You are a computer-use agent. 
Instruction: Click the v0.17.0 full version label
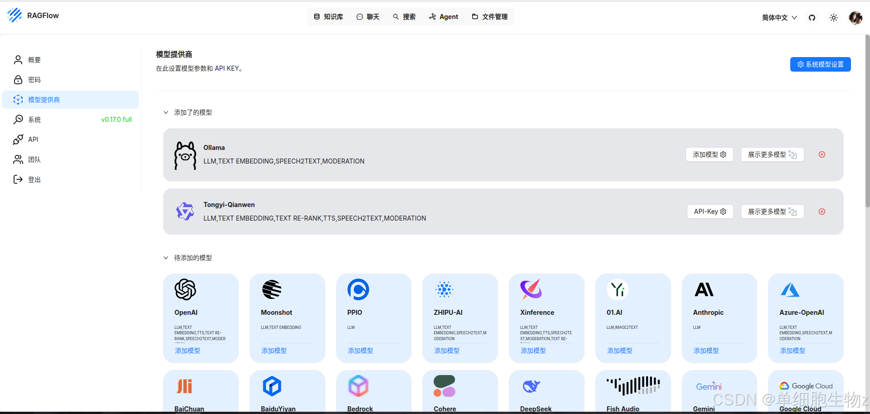116,120
